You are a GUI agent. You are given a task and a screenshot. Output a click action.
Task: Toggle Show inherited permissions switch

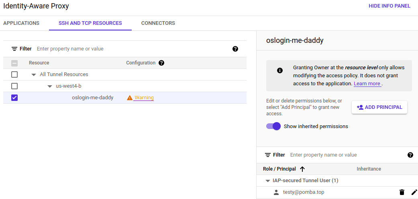pos(273,126)
